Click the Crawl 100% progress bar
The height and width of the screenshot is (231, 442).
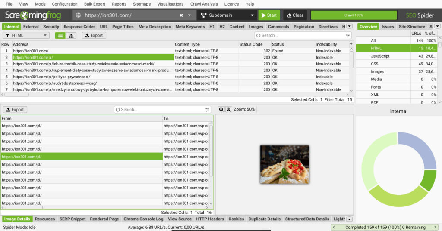(354, 15)
